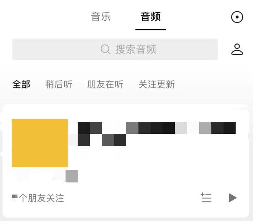Switch to the 音乐 tab
The height and width of the screenshot is (221, 253).
(x=101, y=16)
